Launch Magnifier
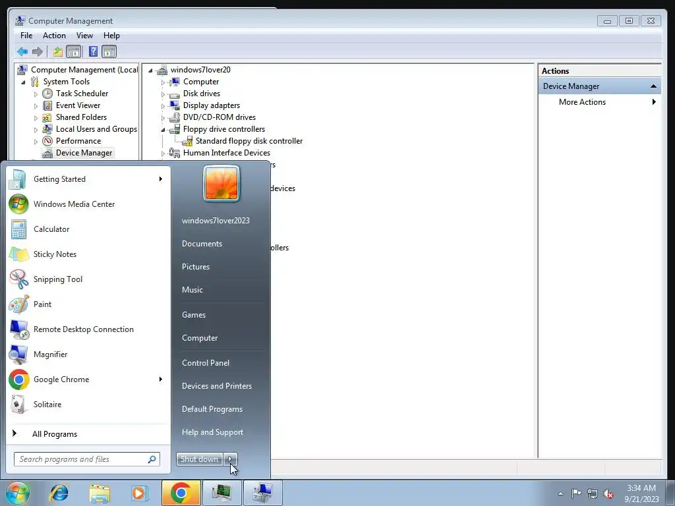This screenshot has width=675, height=506. point(88,354)
